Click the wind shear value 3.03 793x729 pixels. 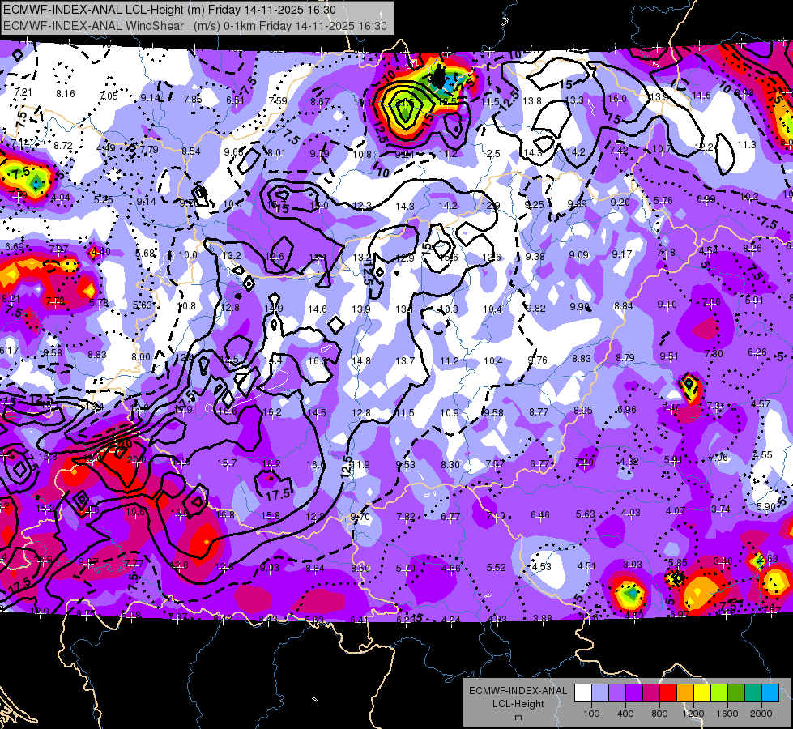[x=632, y=564]
